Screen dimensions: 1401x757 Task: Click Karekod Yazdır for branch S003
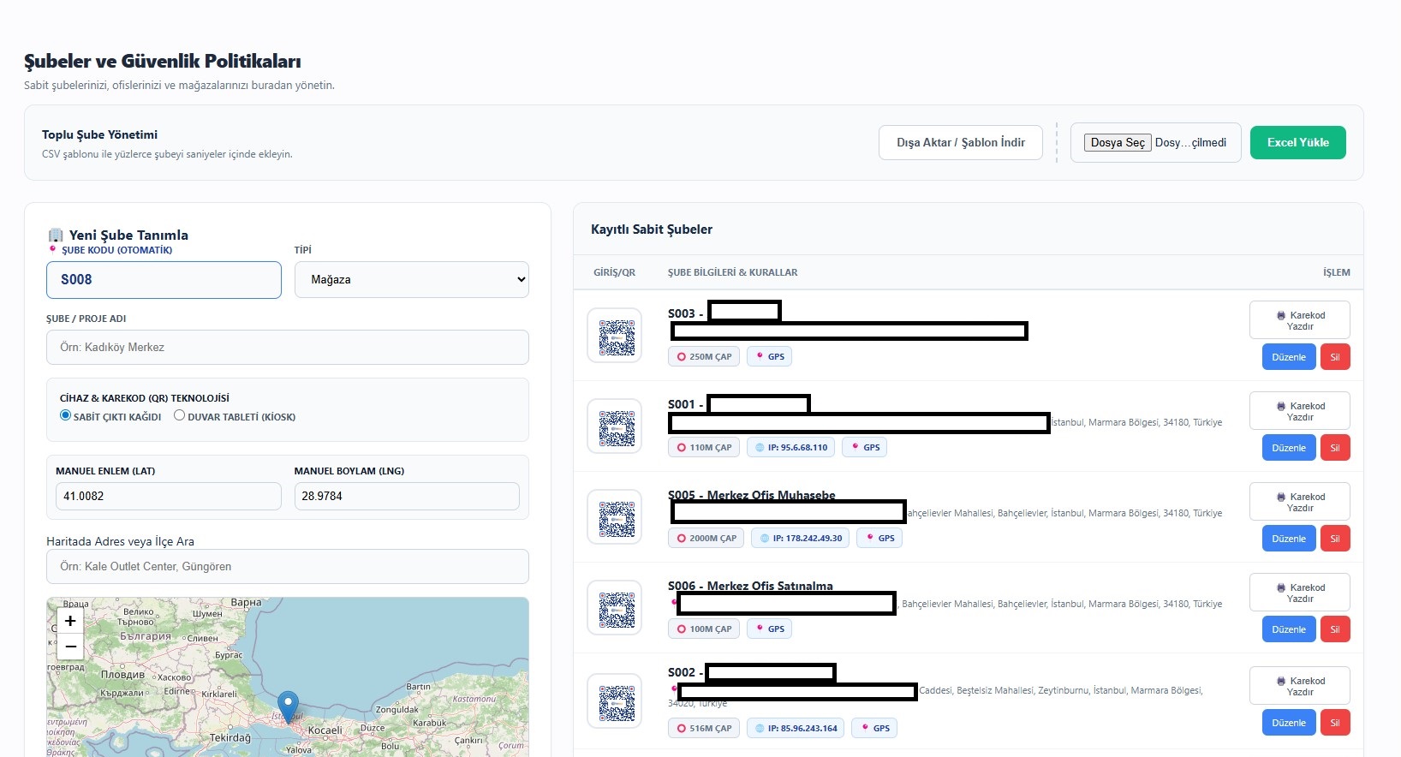tap(1300, 320)
